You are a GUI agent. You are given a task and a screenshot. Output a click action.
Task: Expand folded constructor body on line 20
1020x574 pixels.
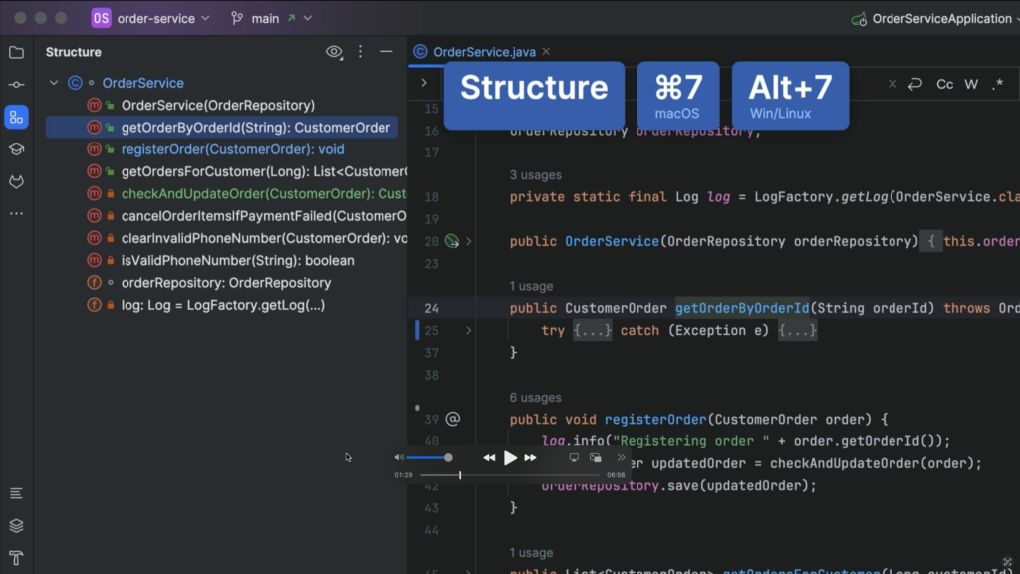pyautogui.click(x=468, y=241)
